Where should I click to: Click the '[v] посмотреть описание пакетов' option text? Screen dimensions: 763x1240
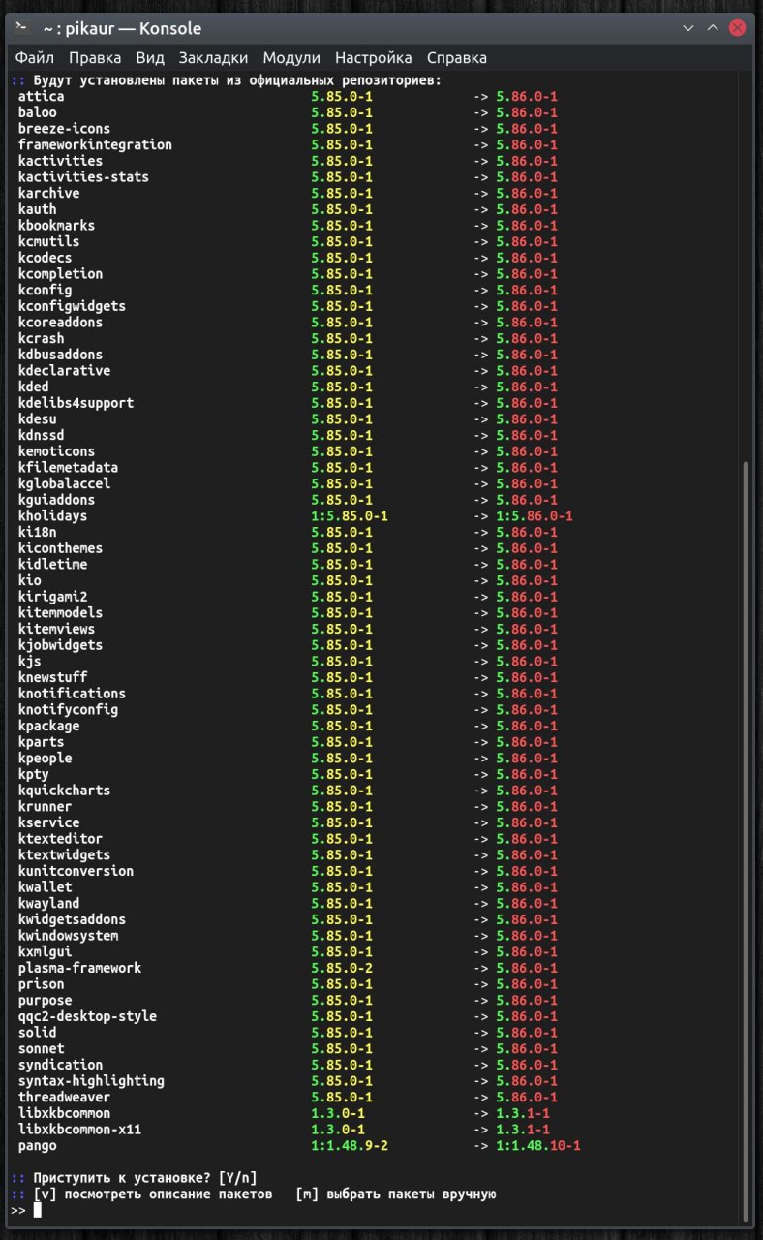point(153,1194)
